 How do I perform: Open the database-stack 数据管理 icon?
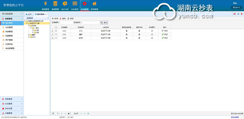click(x=55, y=3)
